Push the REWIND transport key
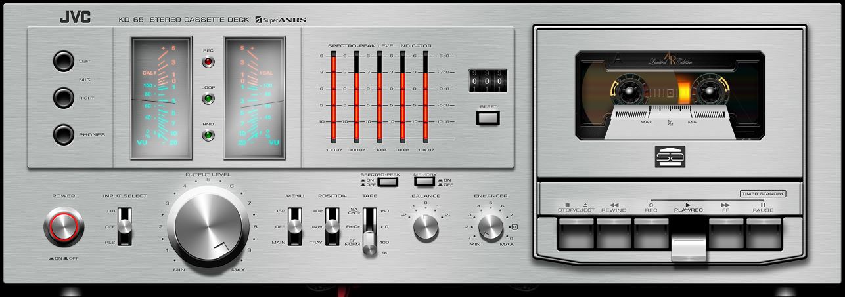Viewport: 845px width, 297px height. coord(613,234)
